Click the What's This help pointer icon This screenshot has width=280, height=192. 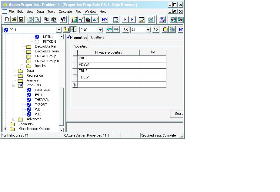pos(63,19)
